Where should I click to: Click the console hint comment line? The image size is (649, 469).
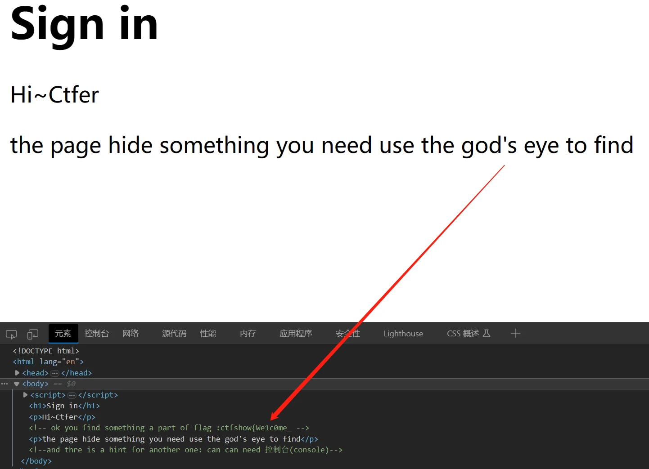pos(185,450)
